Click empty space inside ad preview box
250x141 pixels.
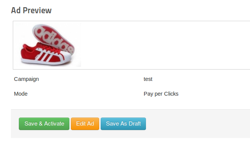click(160, 45)
